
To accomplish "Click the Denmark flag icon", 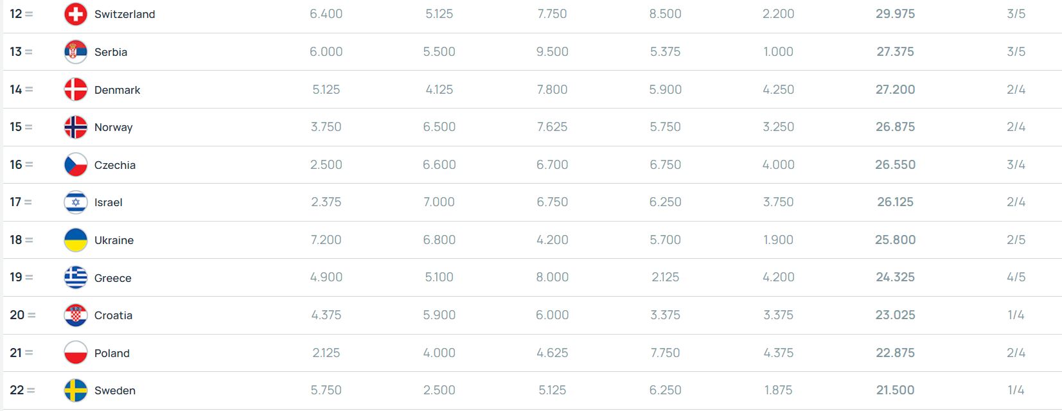I will [x=76, y=90].
